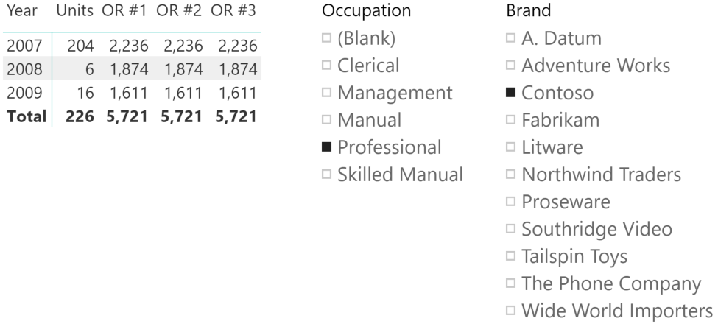Image resolution: width=718 pixels, height=324 pixels.
Task: Select the 2008 row in the table
Action: pyautogui.click(x=132, y=68)
